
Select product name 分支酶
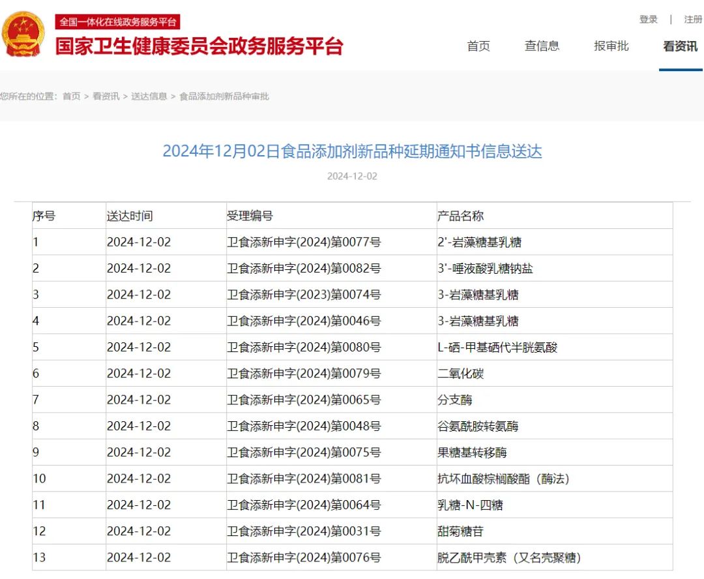(455, 400)
